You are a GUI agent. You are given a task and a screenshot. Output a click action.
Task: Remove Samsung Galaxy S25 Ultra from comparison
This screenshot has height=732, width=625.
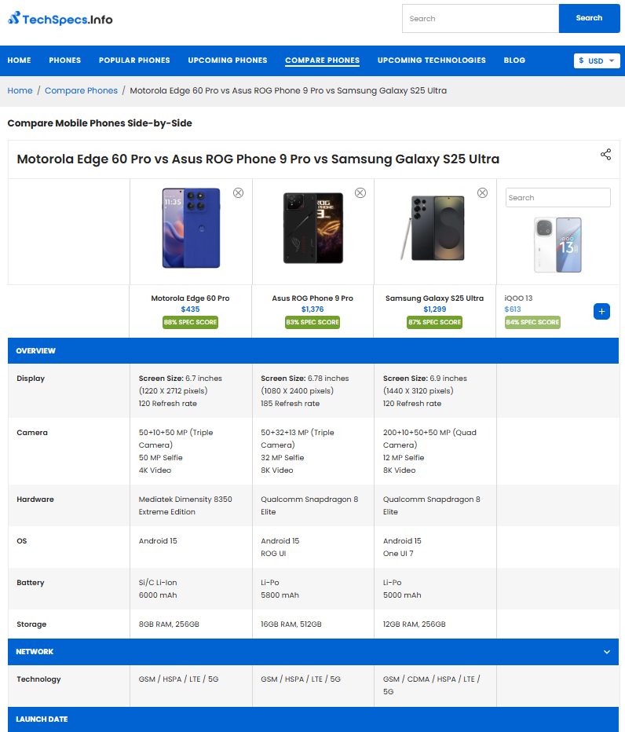tap(482, 192)
